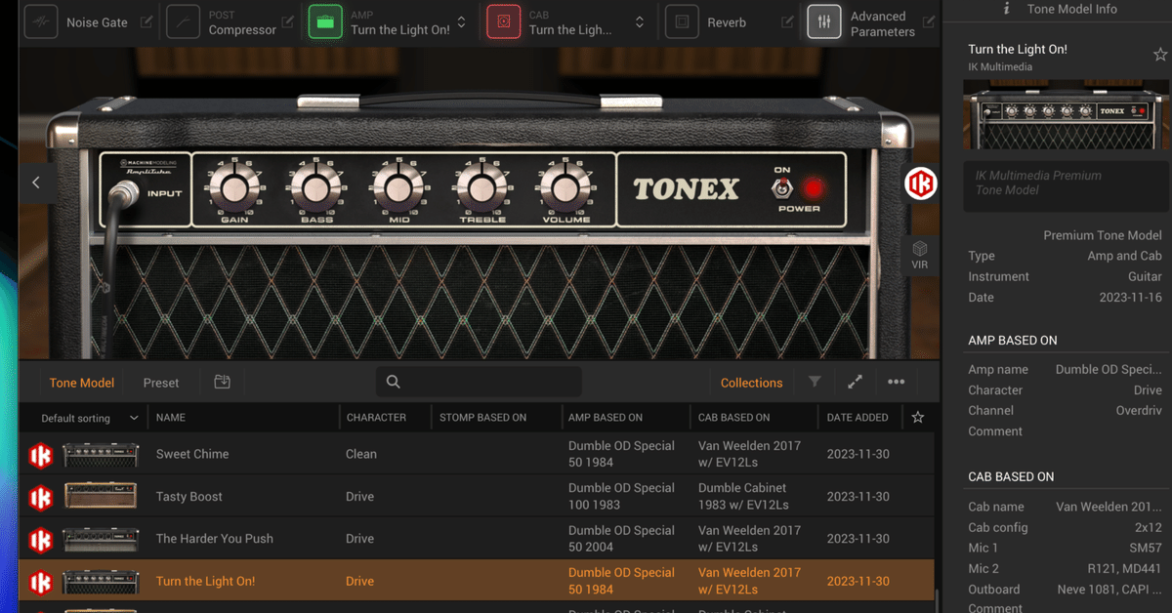Click the green AMP module icon
Image resolution: width=1172 pixels, height=613 pixels.
(325, 21)
